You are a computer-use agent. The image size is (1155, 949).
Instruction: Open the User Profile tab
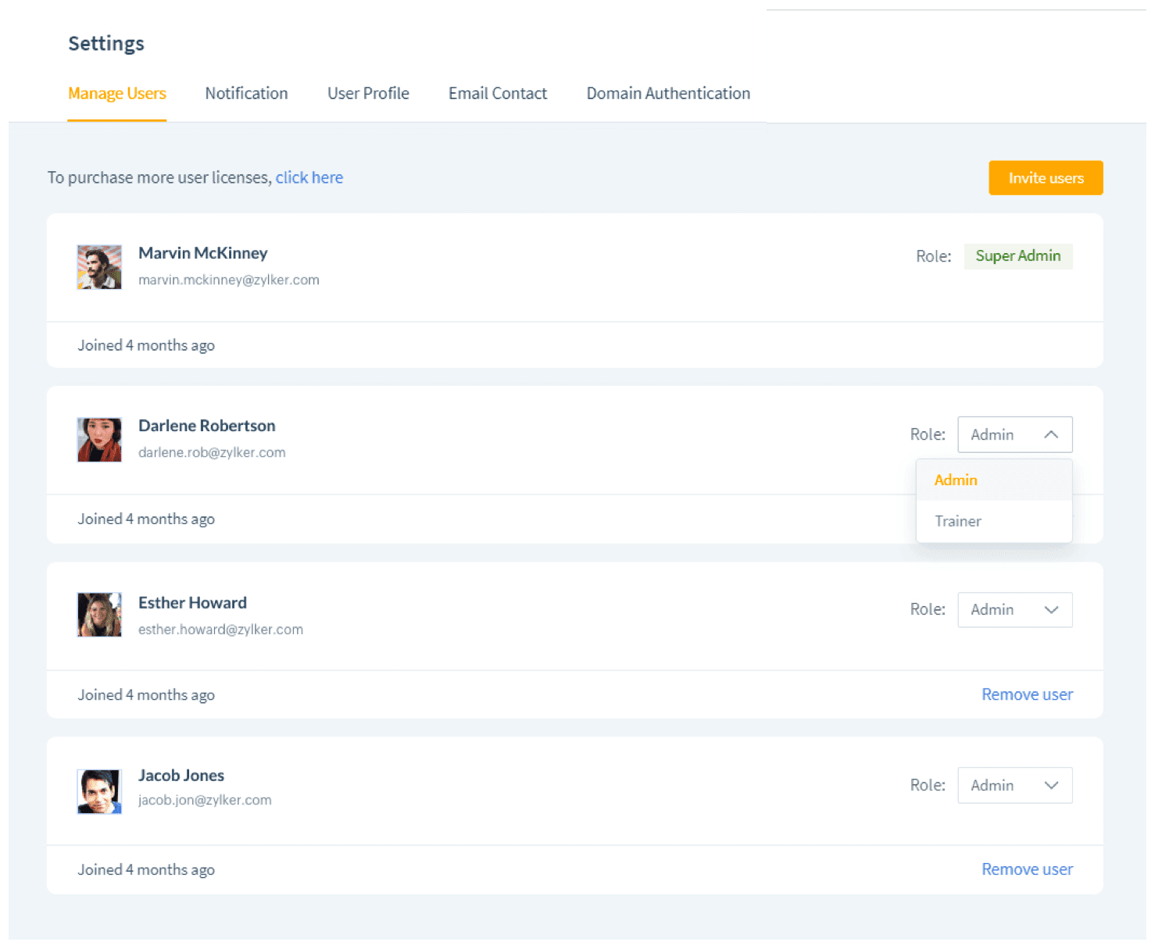pos(368,94)
